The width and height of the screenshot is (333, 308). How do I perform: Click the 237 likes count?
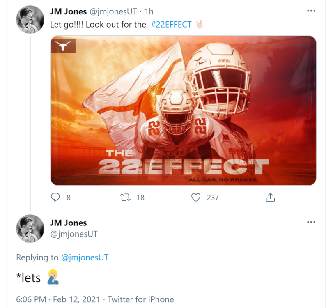point(213,198)
